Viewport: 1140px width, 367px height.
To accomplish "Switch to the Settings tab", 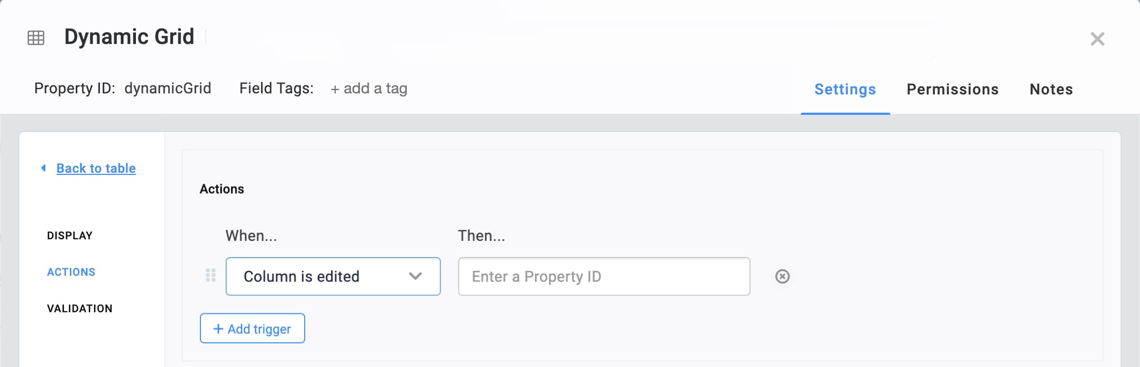I will [x=845, y=89].
